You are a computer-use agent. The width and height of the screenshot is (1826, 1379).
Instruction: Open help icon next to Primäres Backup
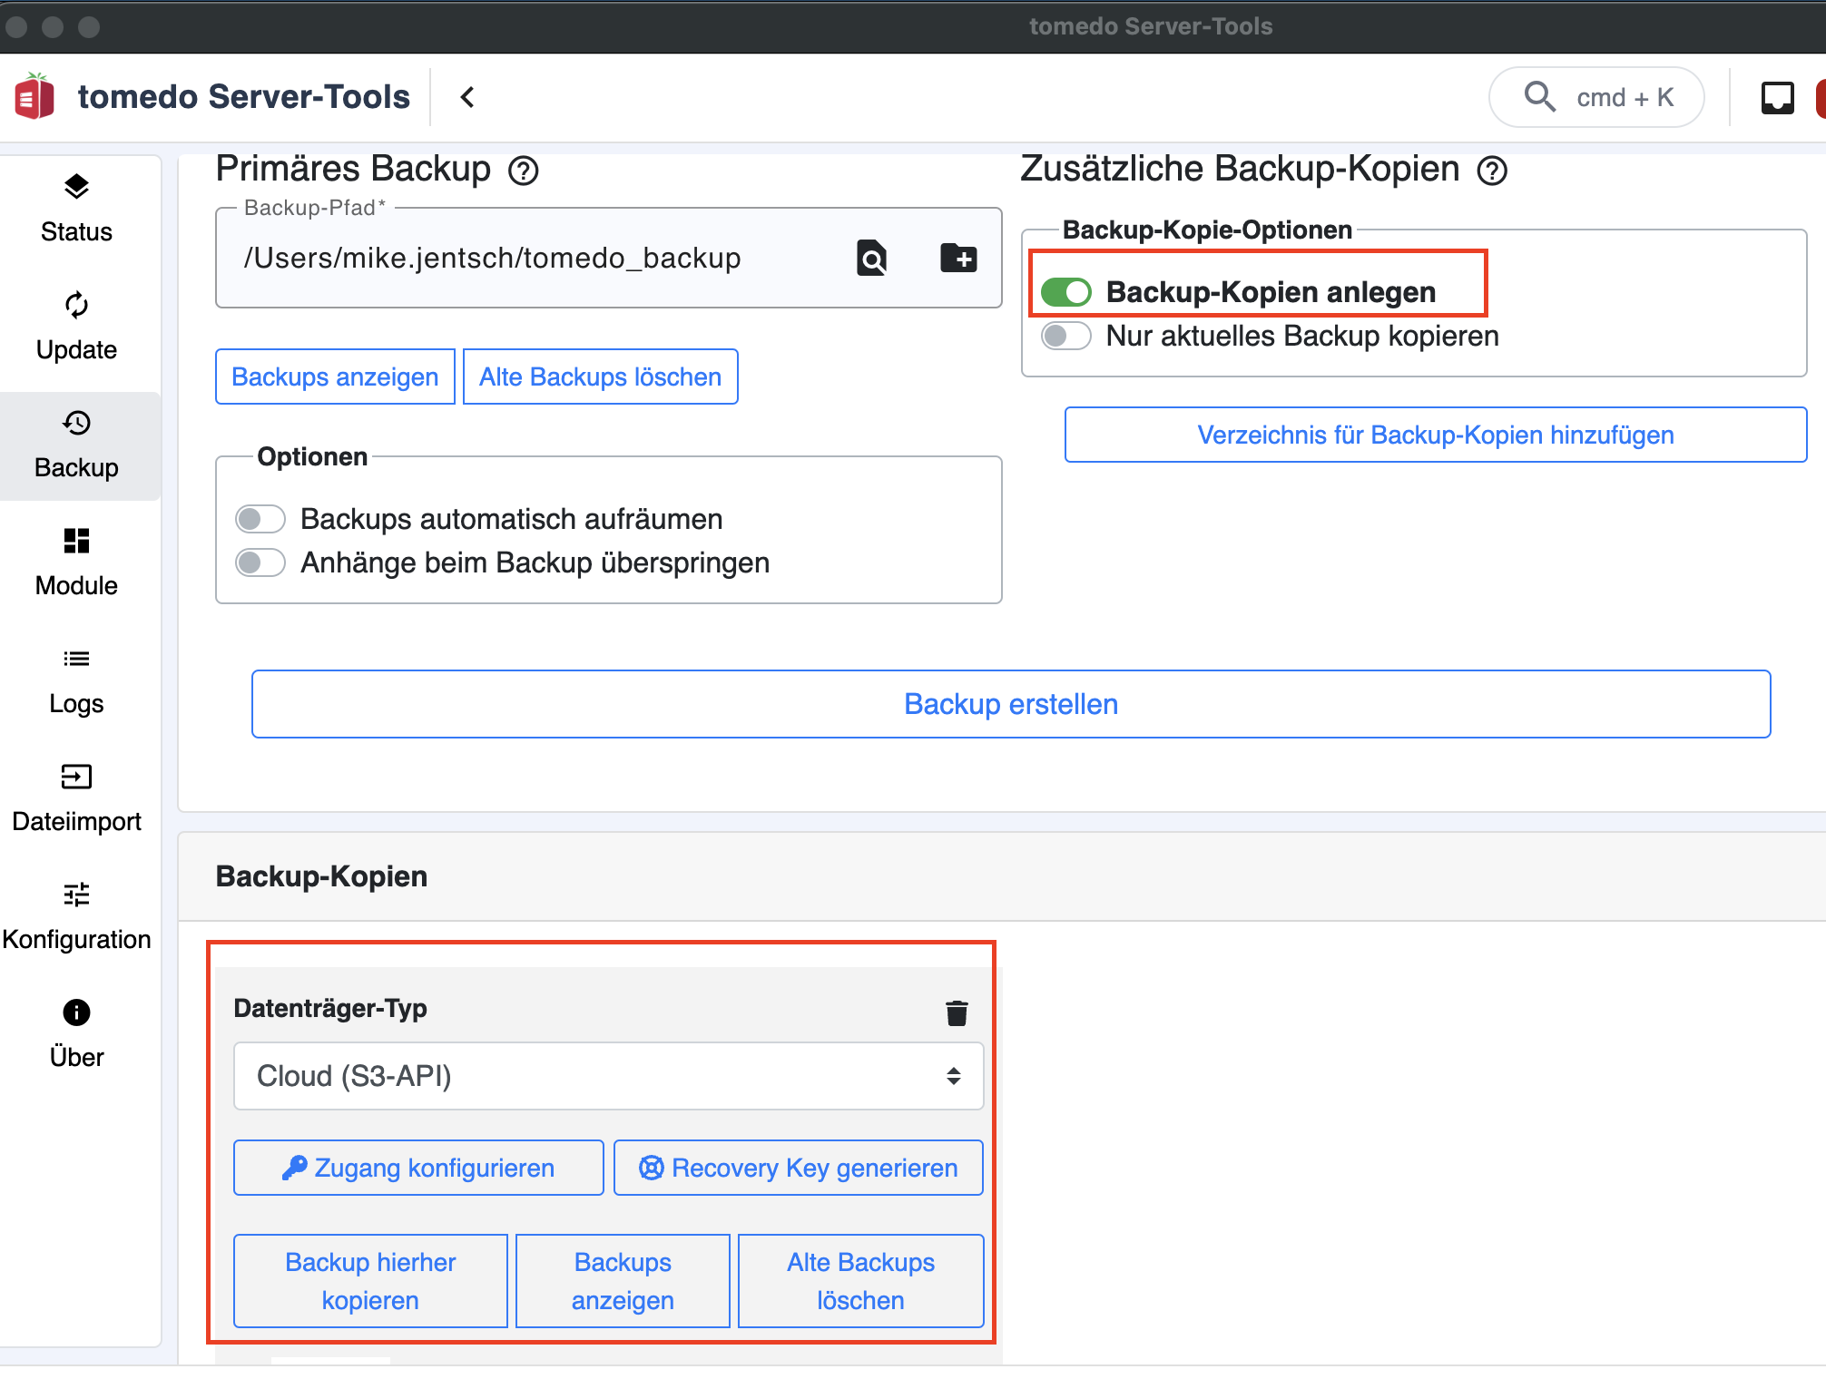tap(524, 171)
